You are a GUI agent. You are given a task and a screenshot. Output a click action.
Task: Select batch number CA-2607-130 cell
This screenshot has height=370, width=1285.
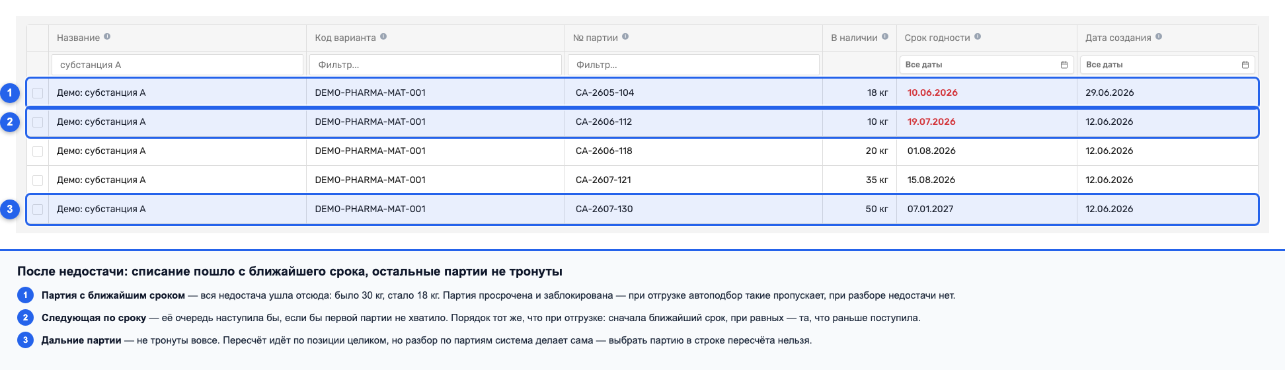click(x=604, y=209)
